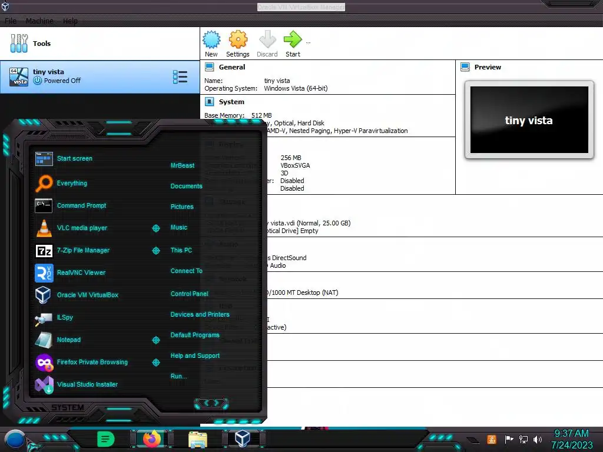Image resolution: width=603 pixels, height=452 pixels.
Task: Click the VBoxSVGA graphics controller value
Action: click(295, 165)
